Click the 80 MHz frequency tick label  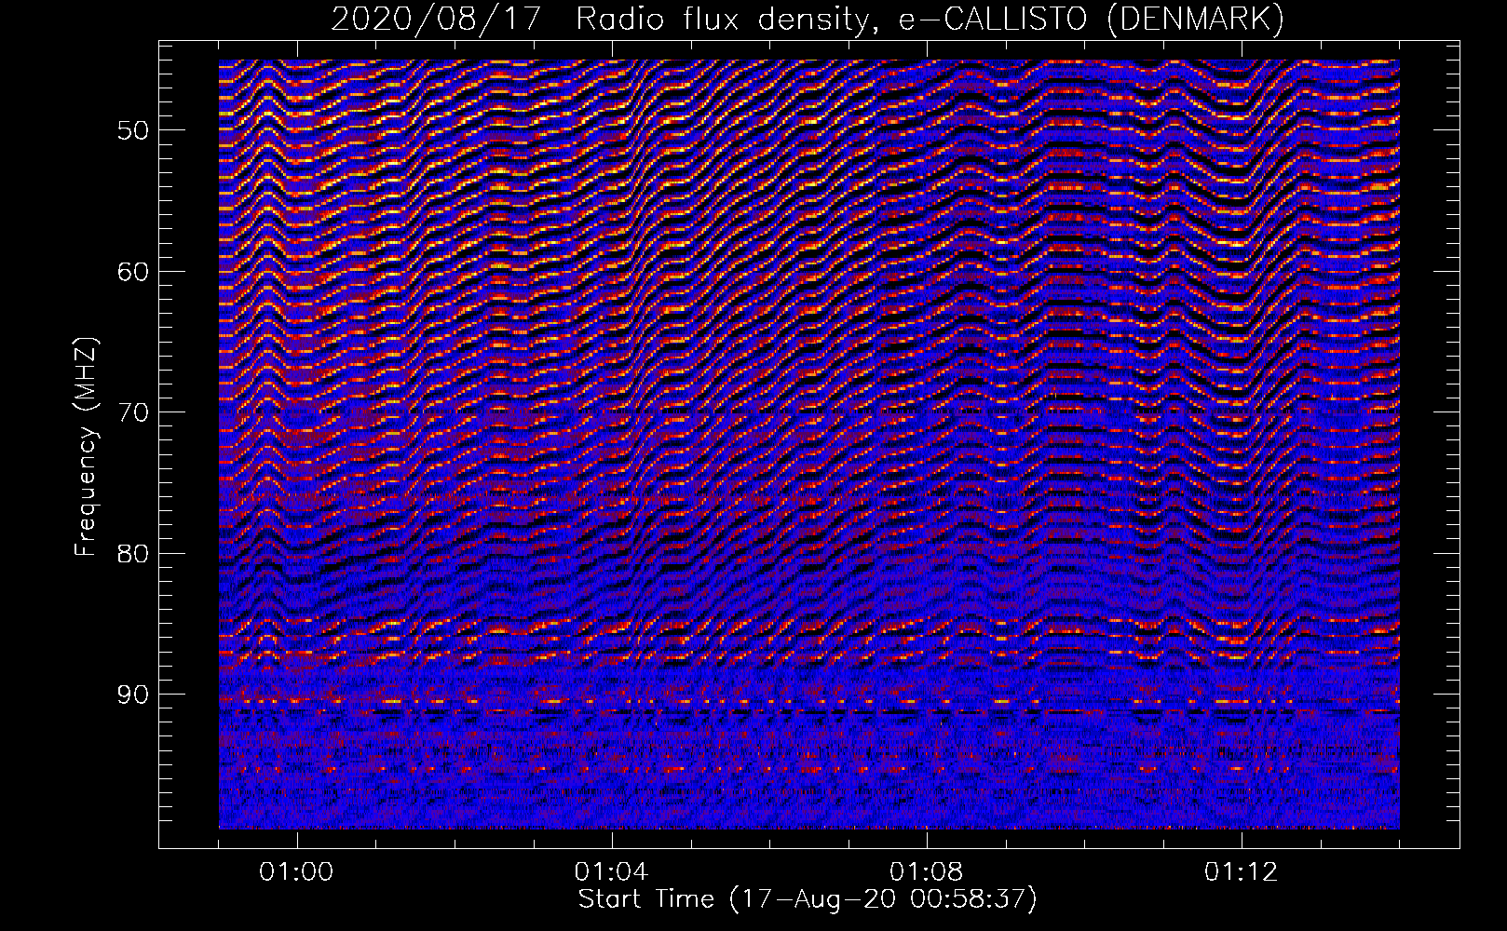(133, 554)
